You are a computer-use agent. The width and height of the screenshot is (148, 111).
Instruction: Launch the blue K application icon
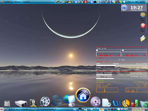[x=73, y=2]
